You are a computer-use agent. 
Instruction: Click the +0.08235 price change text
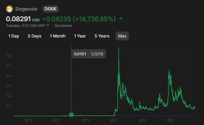(56, 19)
